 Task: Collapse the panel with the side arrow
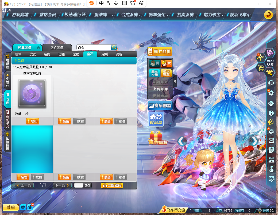(175, 81)
